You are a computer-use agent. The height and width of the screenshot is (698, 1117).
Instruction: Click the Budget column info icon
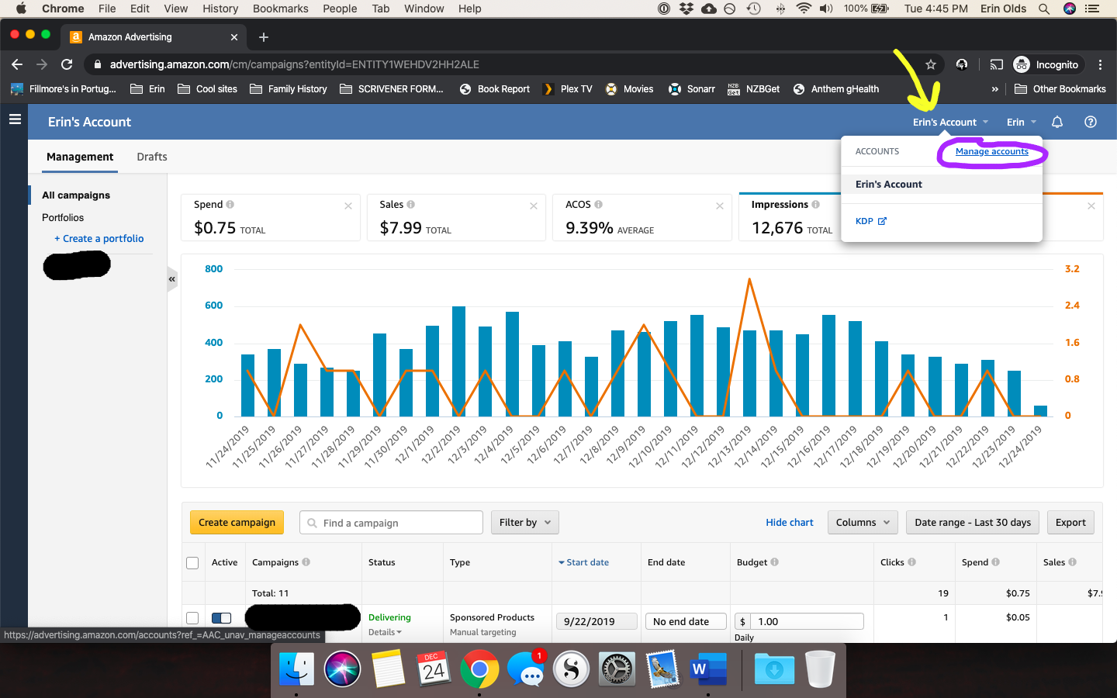point(774,562)
